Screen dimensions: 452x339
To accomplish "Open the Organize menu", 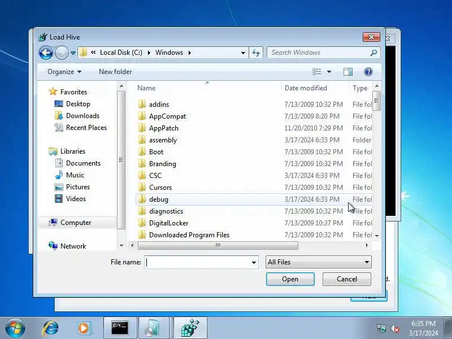I will click(x=64, y=72).
